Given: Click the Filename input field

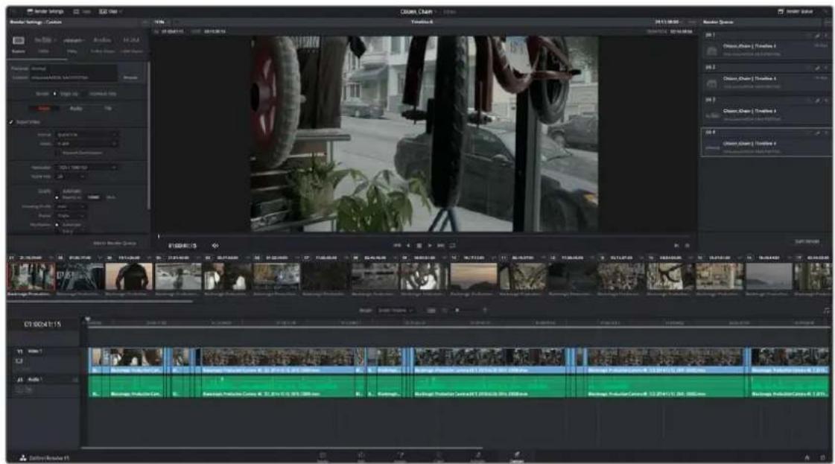Looking at the screenshot, I should (x=74, y=69).
